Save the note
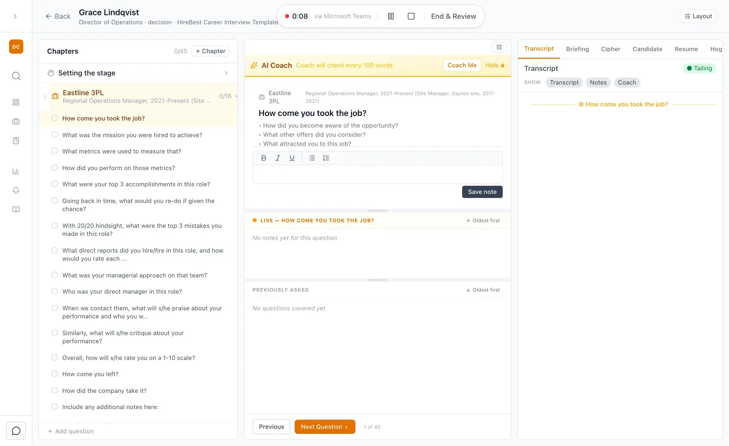 tap(482, 192)
